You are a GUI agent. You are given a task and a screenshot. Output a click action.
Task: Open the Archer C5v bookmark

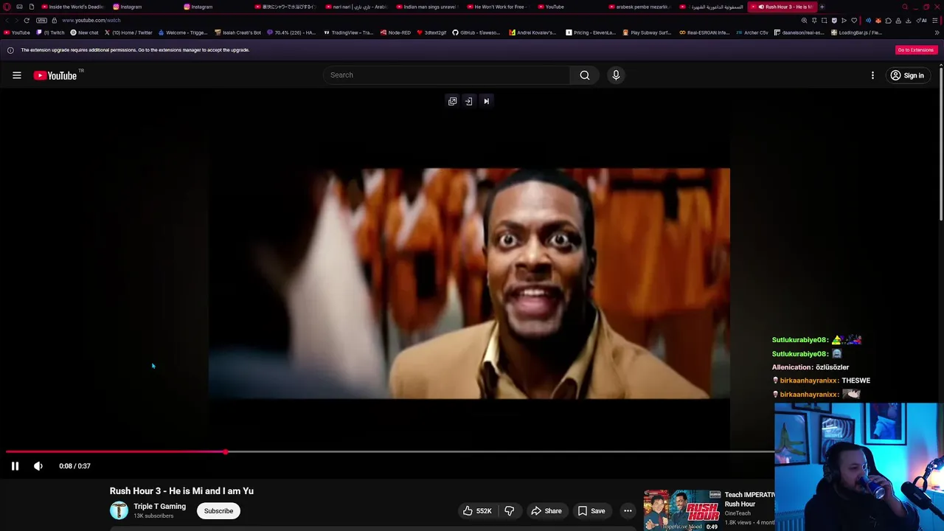tap(752, 32)
